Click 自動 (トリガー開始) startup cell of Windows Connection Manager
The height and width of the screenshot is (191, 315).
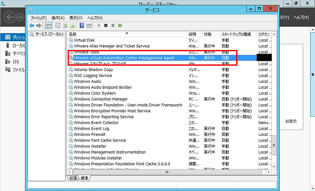click(237, 99)
